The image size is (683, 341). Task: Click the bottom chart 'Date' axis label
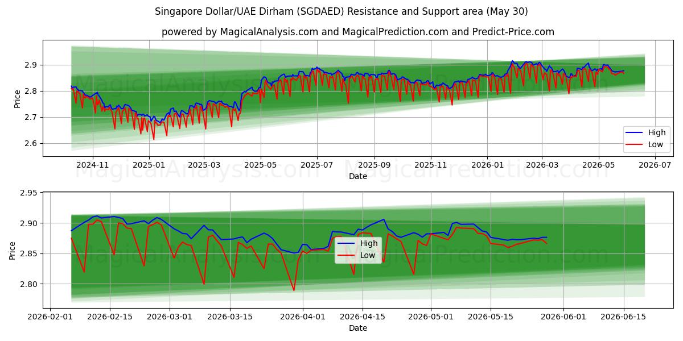coord(358,328)
